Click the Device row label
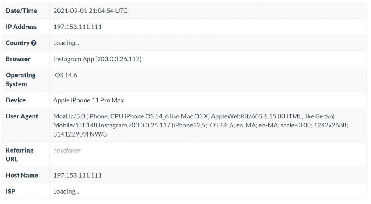This screenshot has width=371, height=204. point(16,100)
